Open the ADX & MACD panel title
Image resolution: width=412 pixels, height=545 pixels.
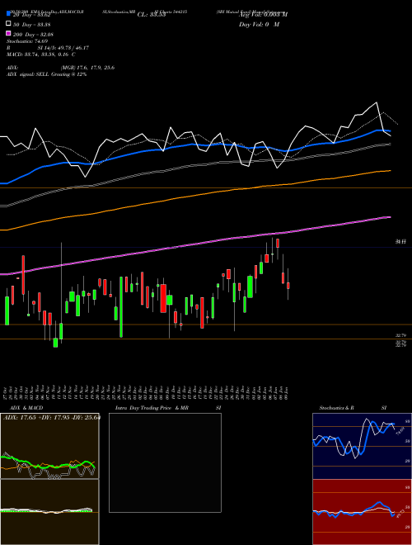pos(26,408)
